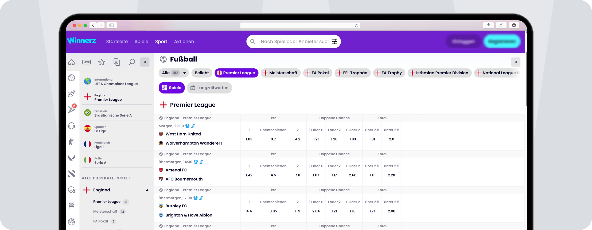Screen dimensions: 592x230
Task: Select the FA Trophy filter chip
Action: 389,73
